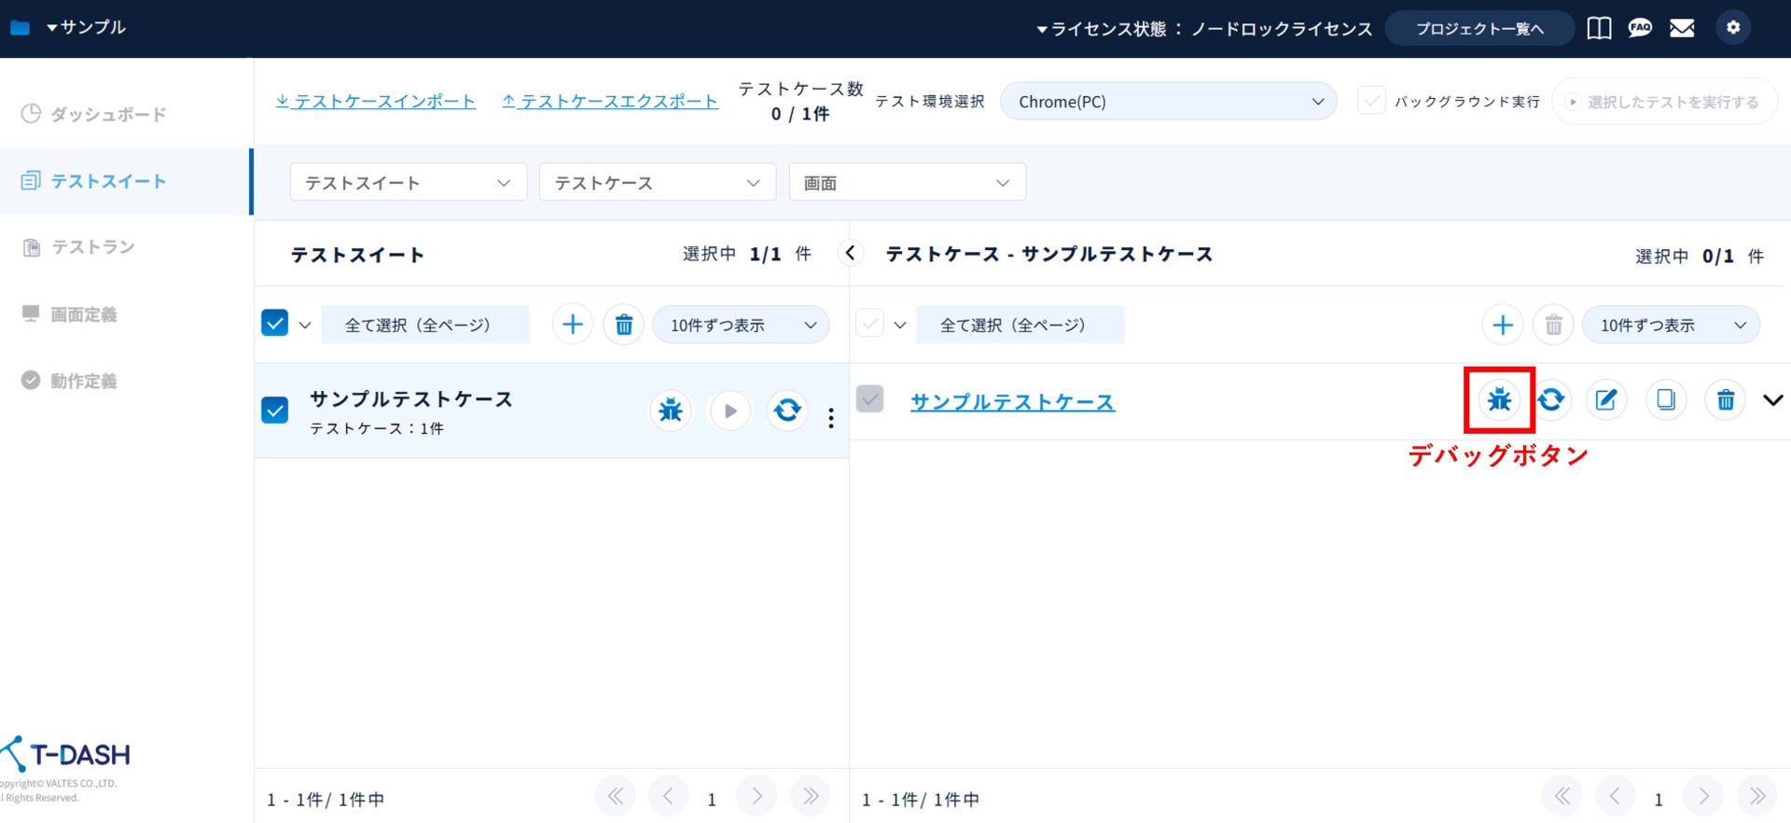Click the test case import link
The image size is (1791, 823).
(376, 101)
